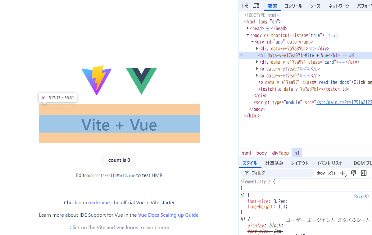Collapse the div id="app" node

click(x=252, y=42)
